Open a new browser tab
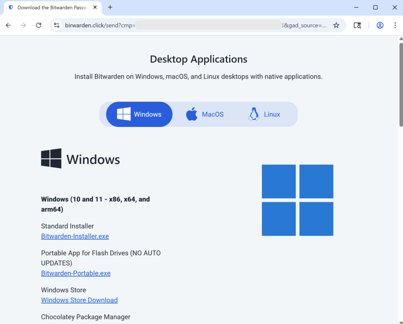Screen dimensions: 403x324 pos(110,7)
